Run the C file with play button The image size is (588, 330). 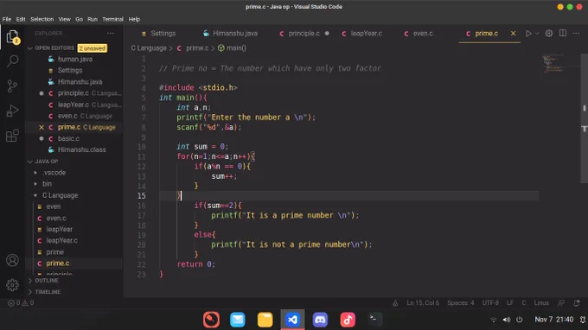point(528,34)
